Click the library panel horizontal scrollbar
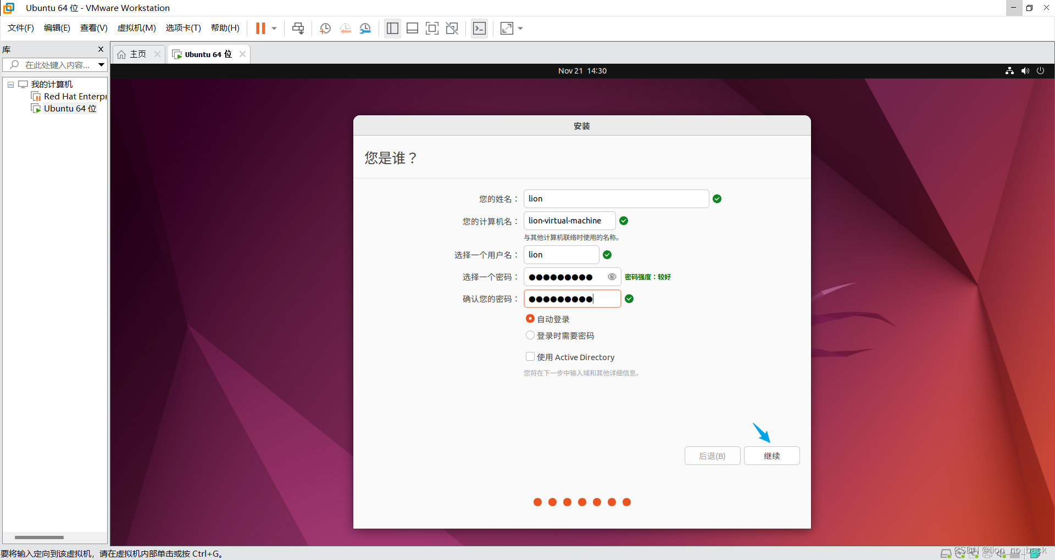 (39, 537)
